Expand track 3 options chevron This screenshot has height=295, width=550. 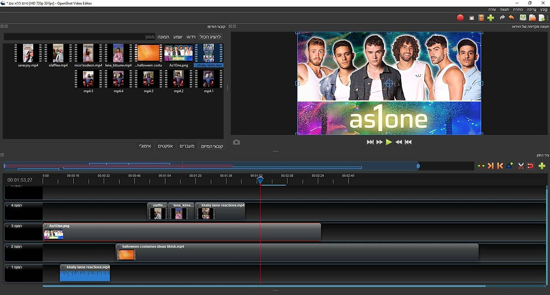click(x=7, y=226)
